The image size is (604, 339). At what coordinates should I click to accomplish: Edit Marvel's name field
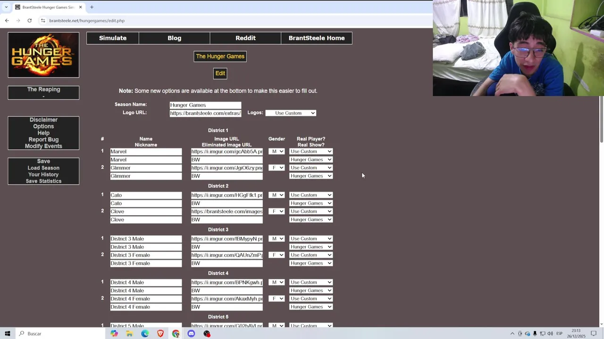(146, 152)
